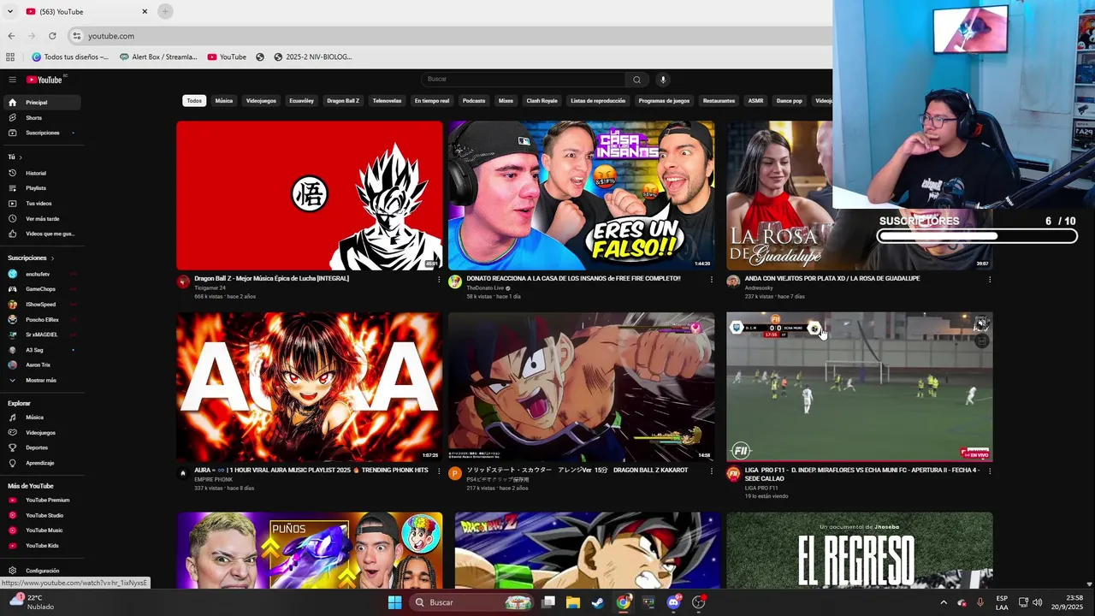
Task: Open the Liga Pro F11 live thumbnail
Action: tap(860, 387)
